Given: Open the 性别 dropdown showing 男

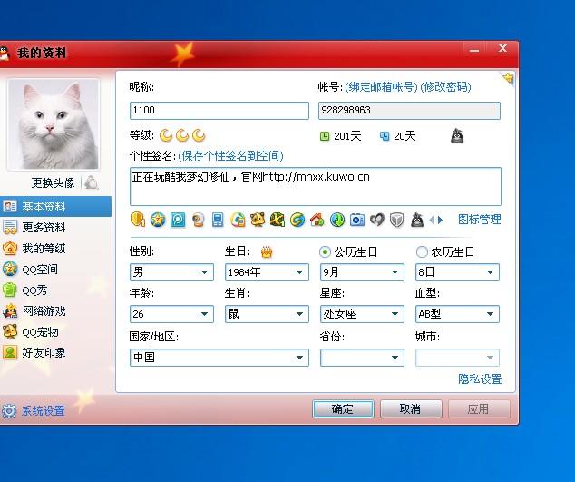Looking at the screenshot, I should (171, 272).
